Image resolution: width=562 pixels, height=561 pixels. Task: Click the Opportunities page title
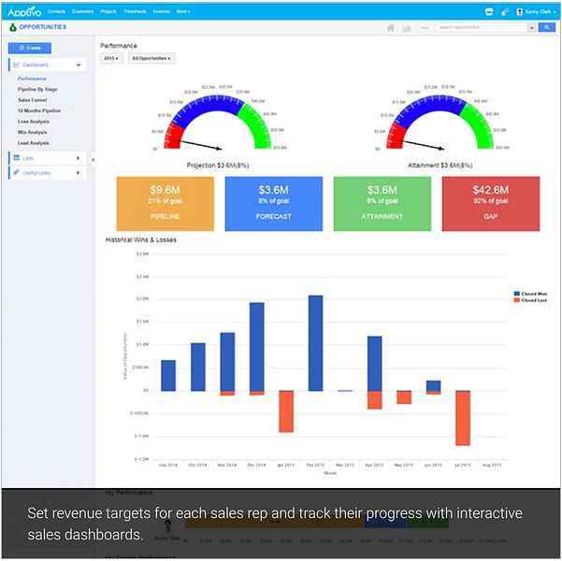click(x=43, y=27)
